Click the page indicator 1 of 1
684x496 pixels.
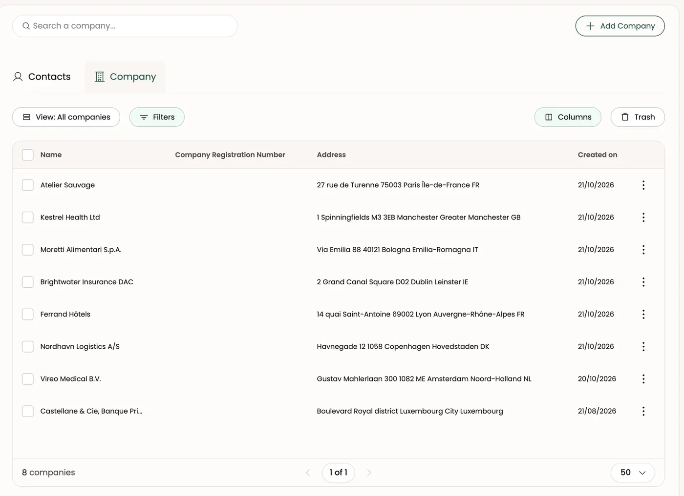tap(339, 473)
